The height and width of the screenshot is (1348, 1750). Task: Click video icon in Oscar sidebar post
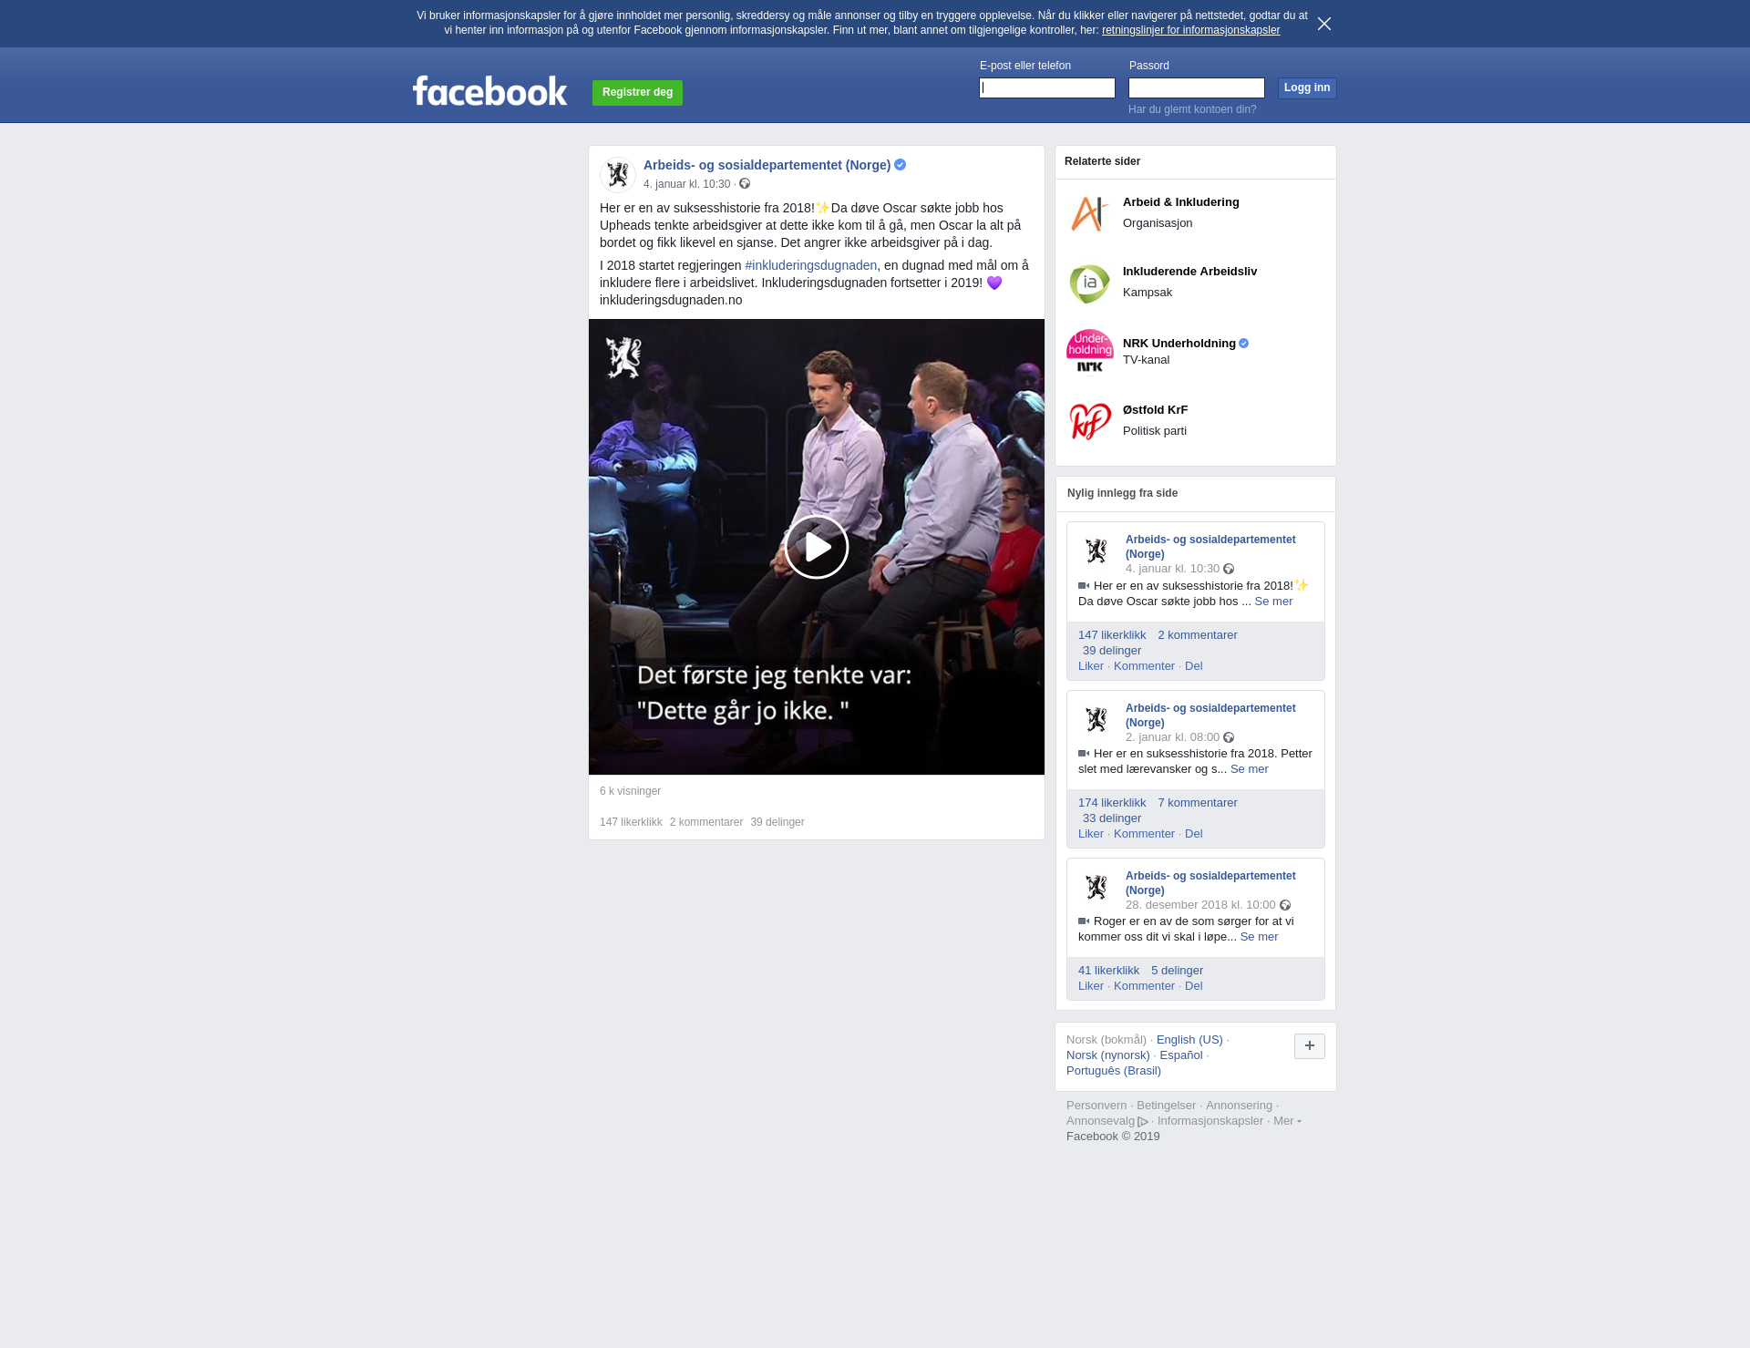tap(1084, 586)
